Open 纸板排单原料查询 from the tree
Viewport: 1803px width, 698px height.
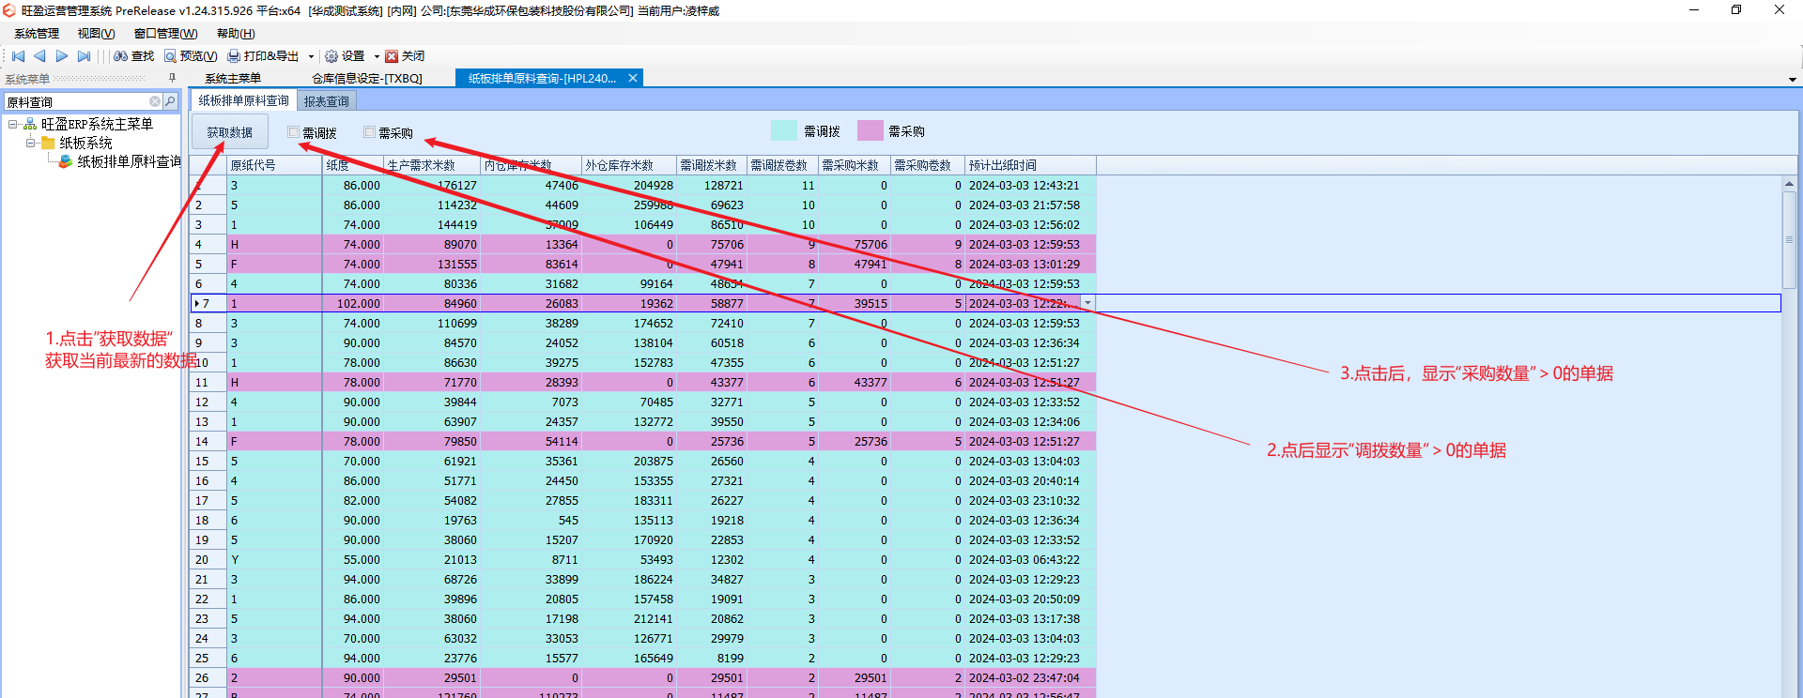(129, 161)
